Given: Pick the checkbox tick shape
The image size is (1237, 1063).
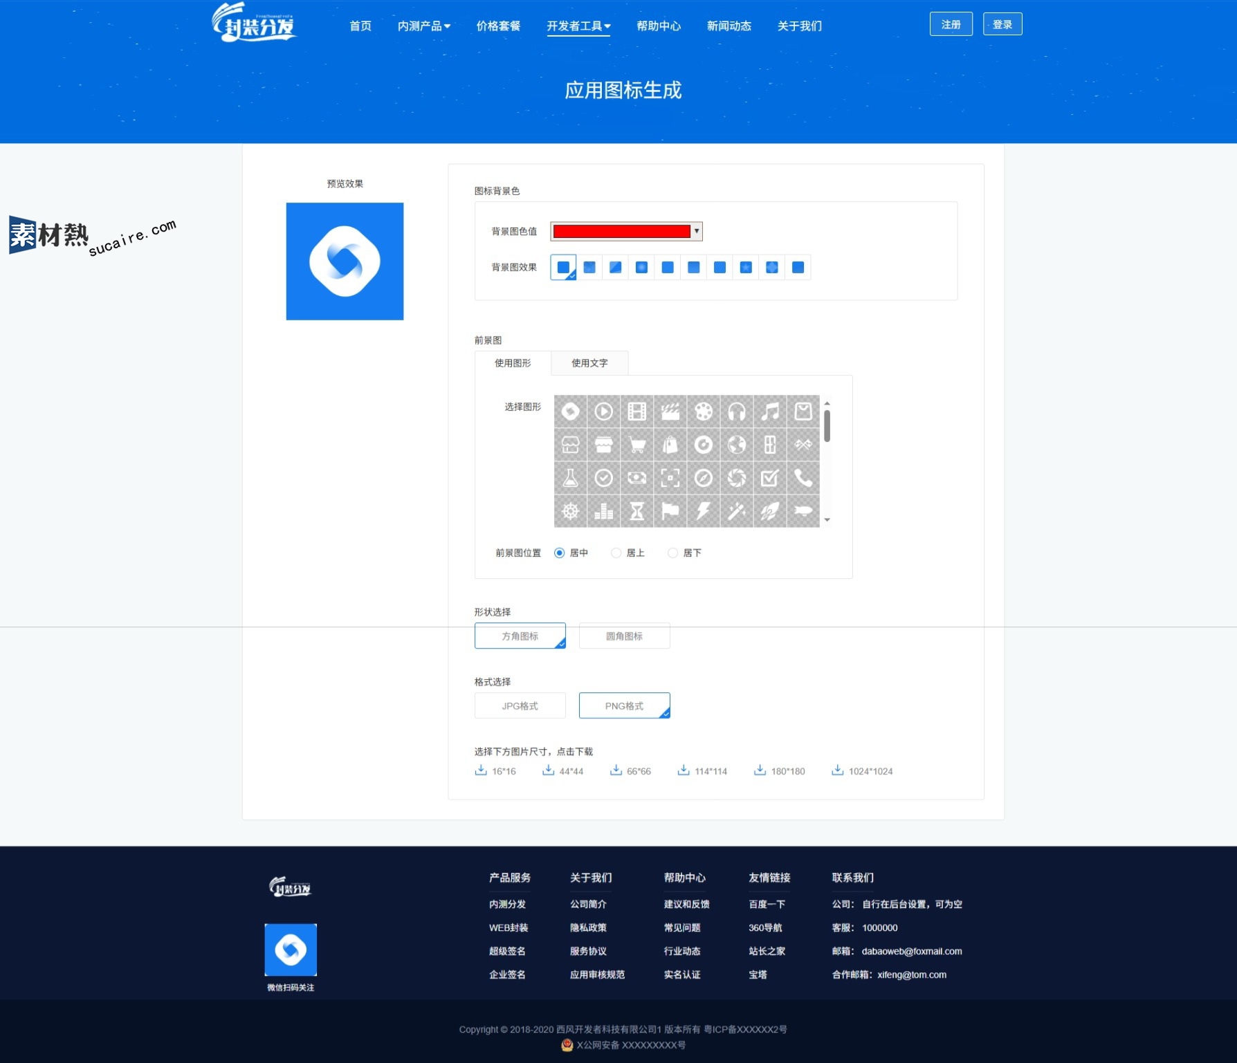Looking at the screenshot, I should click(770, 478).
